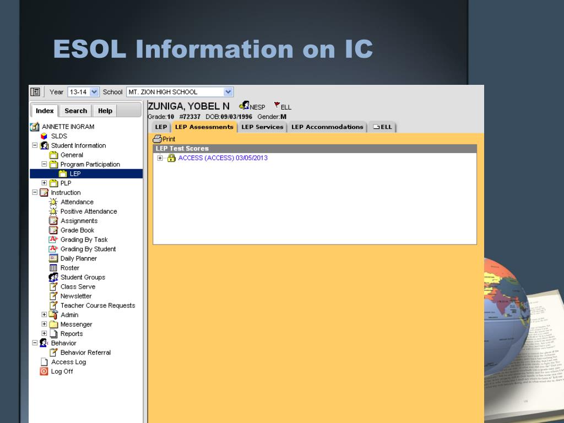564x423 pixels.
Task: Click the Log Off link
Action: pyautogui.click(x=62, y=371)
